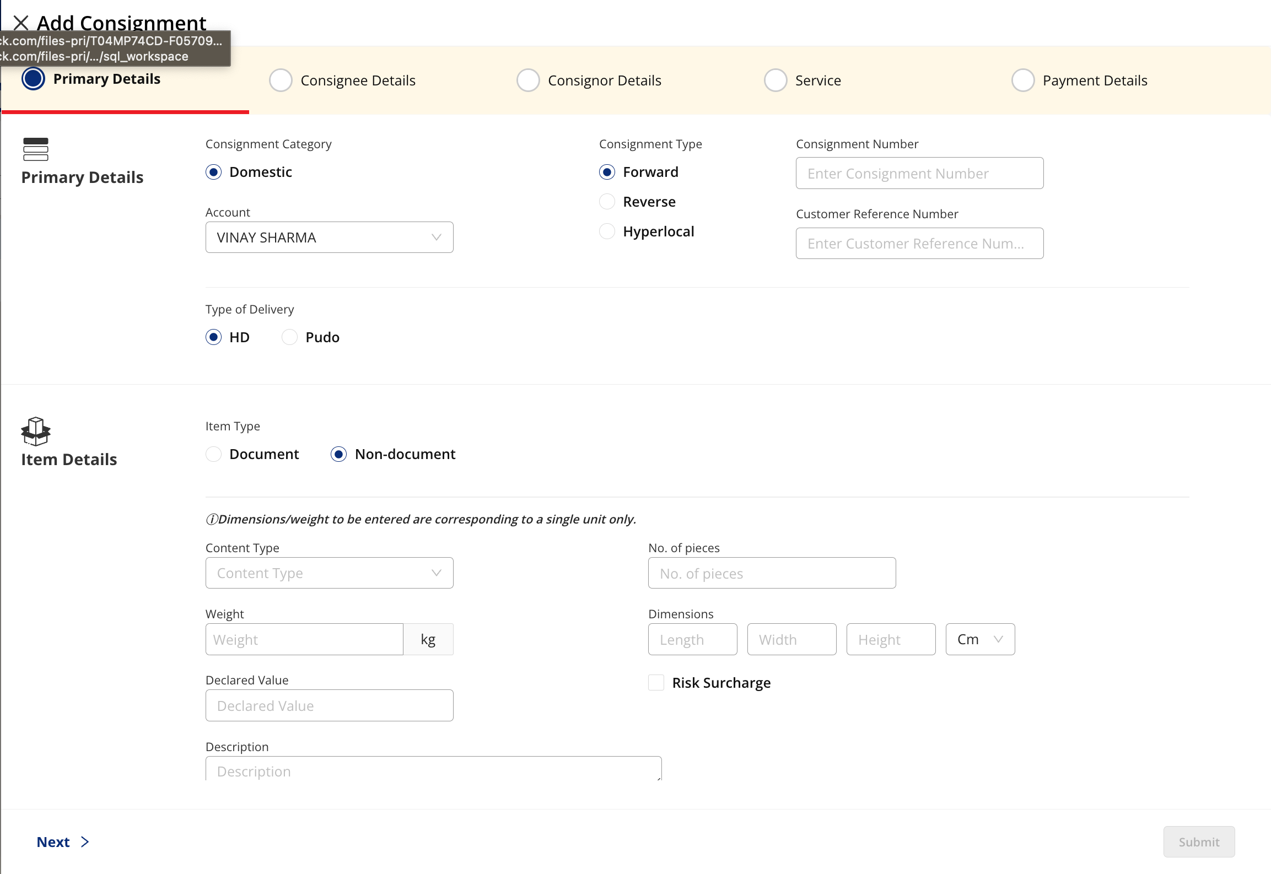Screen dimensions: 1271x874
Task: Close the Add Consignment dialog with X icon
Action: 21,23
